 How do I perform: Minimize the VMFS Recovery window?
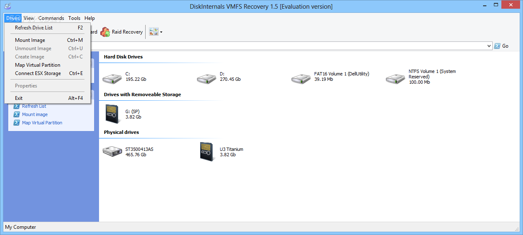pos(485,5)
